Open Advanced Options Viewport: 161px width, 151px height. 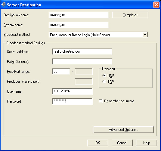point(123,130)
